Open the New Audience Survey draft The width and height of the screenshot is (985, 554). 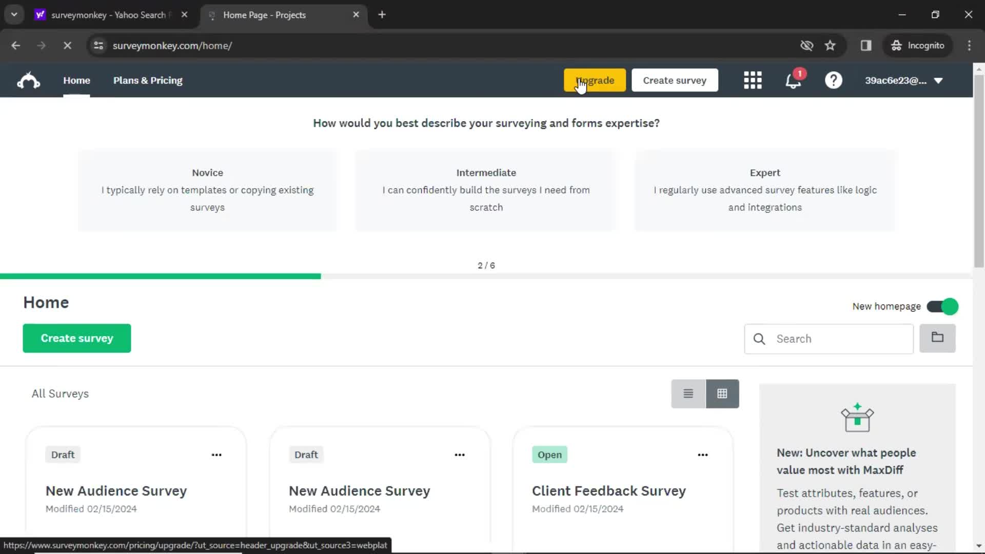[x=116, y=490]
